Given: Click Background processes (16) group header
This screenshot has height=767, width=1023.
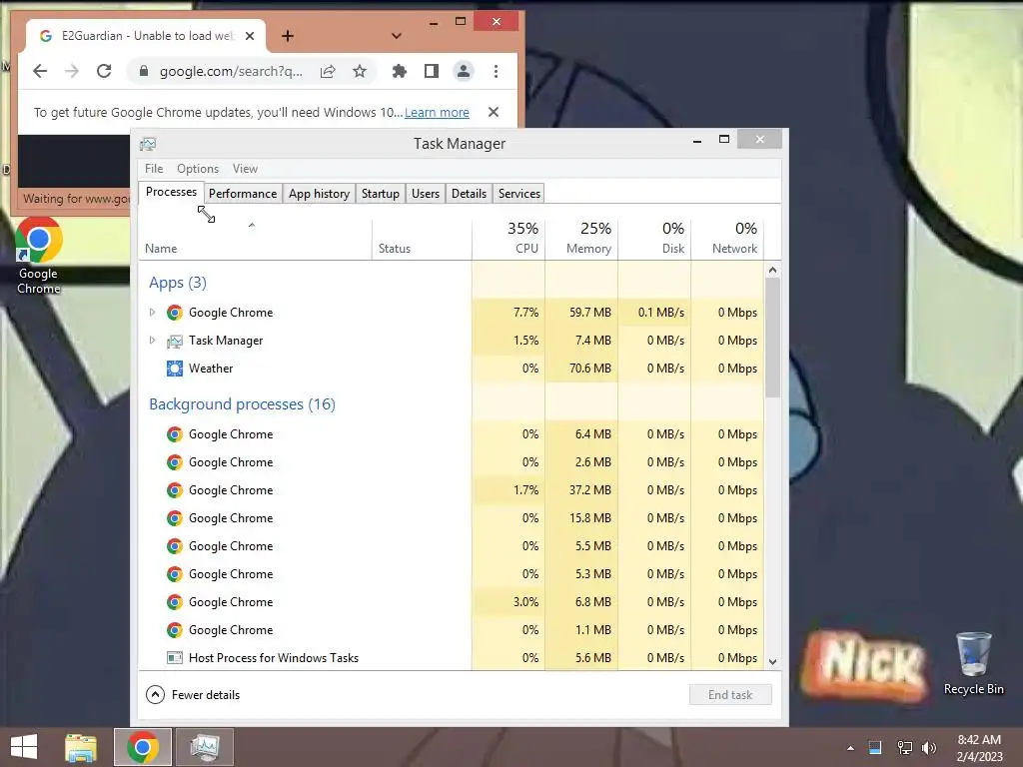Looking at the screenshot, I should point(242,404).
